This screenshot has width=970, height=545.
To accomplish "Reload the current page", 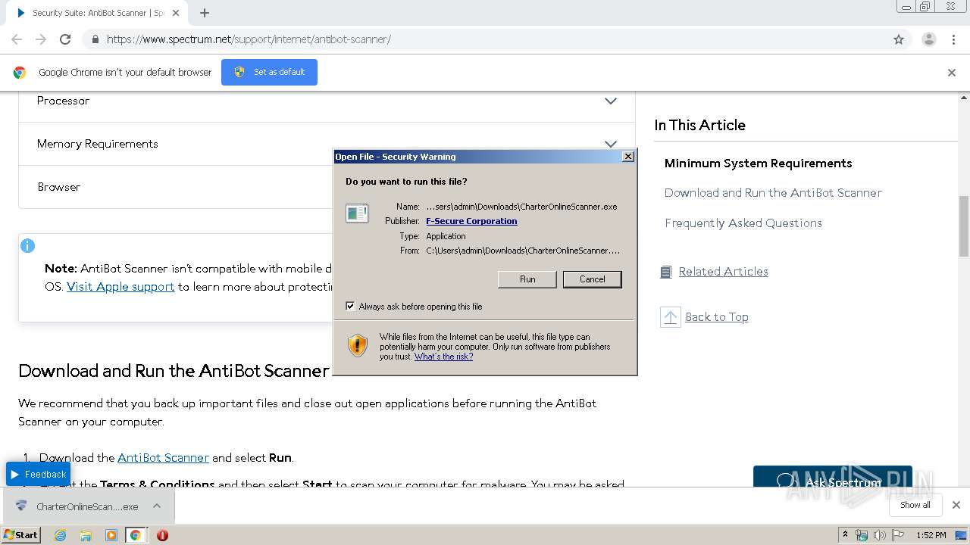I will [x=65, y=39].
